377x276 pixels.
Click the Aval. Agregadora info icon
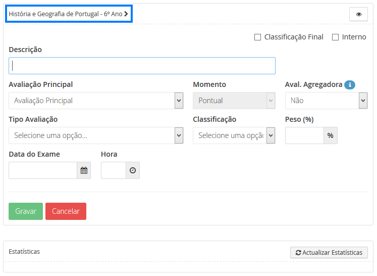(350, 85)
